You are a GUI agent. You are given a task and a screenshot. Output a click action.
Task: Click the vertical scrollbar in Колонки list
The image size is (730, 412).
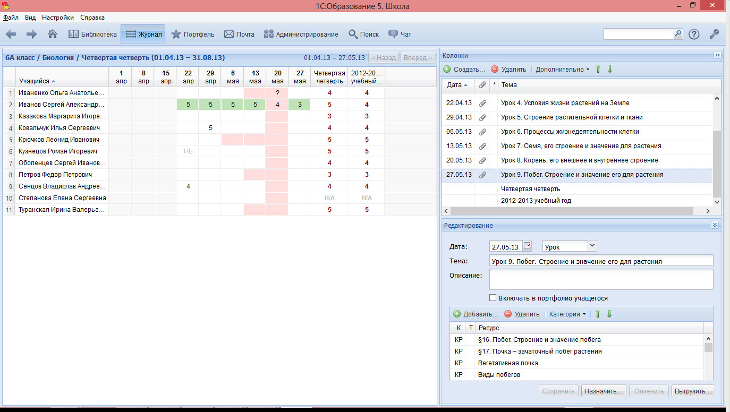[717, 165]
